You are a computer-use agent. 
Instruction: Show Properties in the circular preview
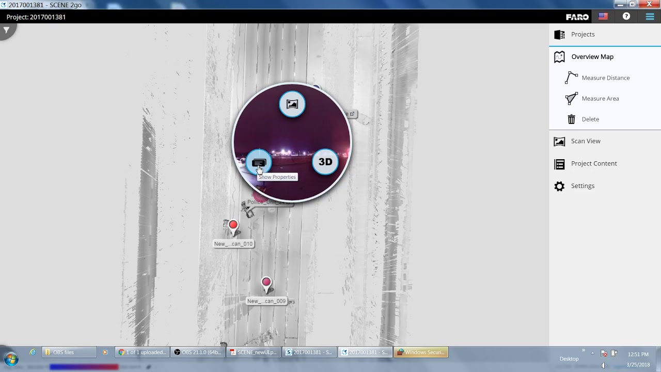point(259,162)
